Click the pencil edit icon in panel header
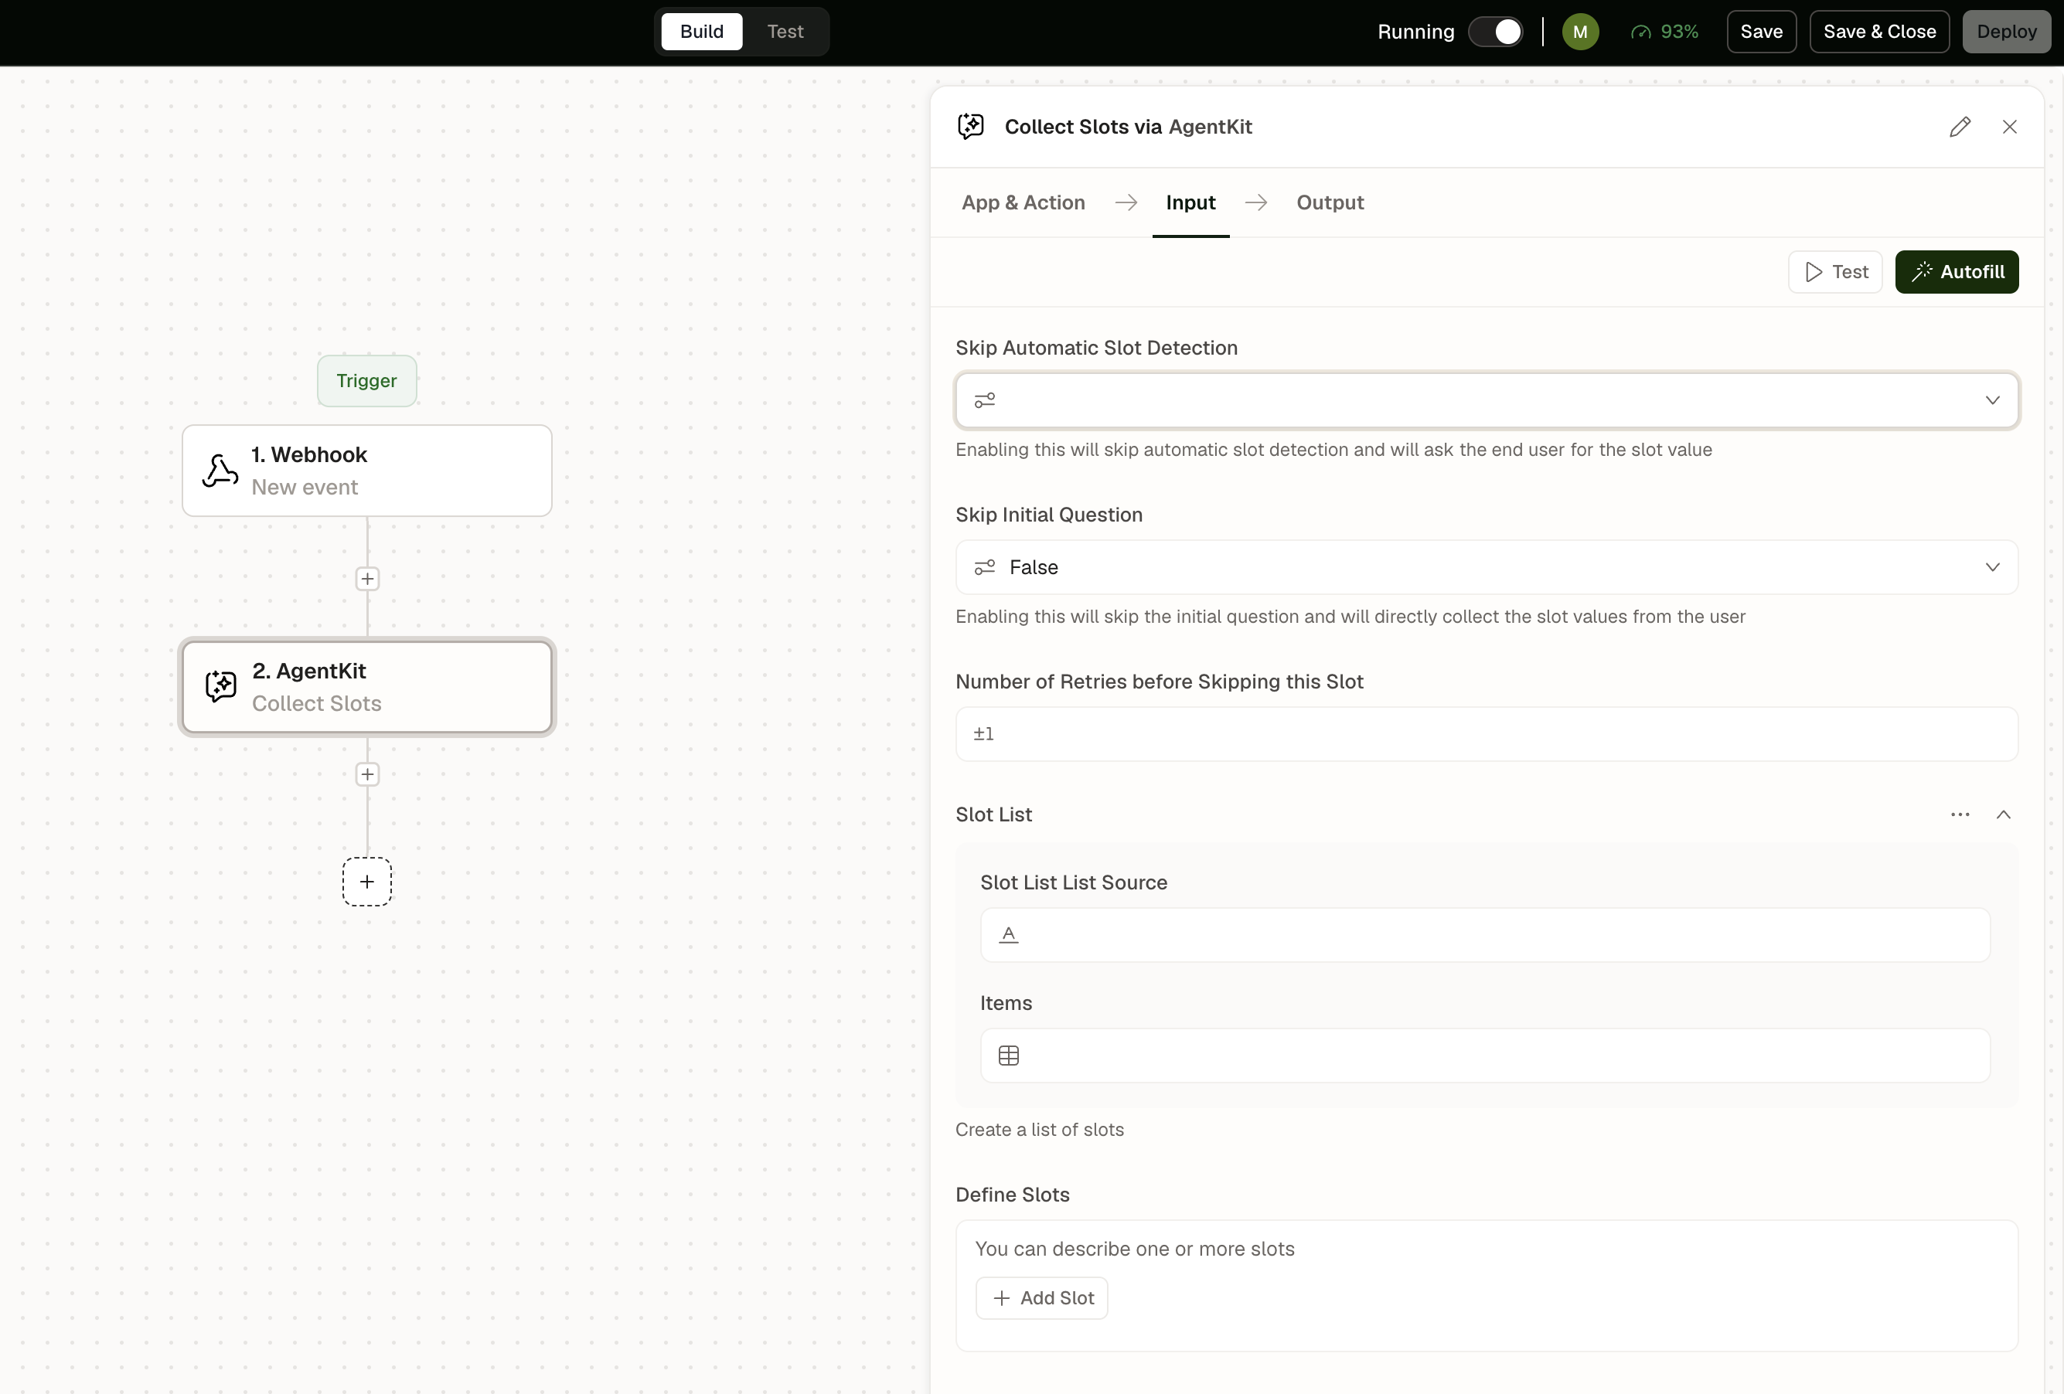 pyautogui.click(x=1960, y=127)
